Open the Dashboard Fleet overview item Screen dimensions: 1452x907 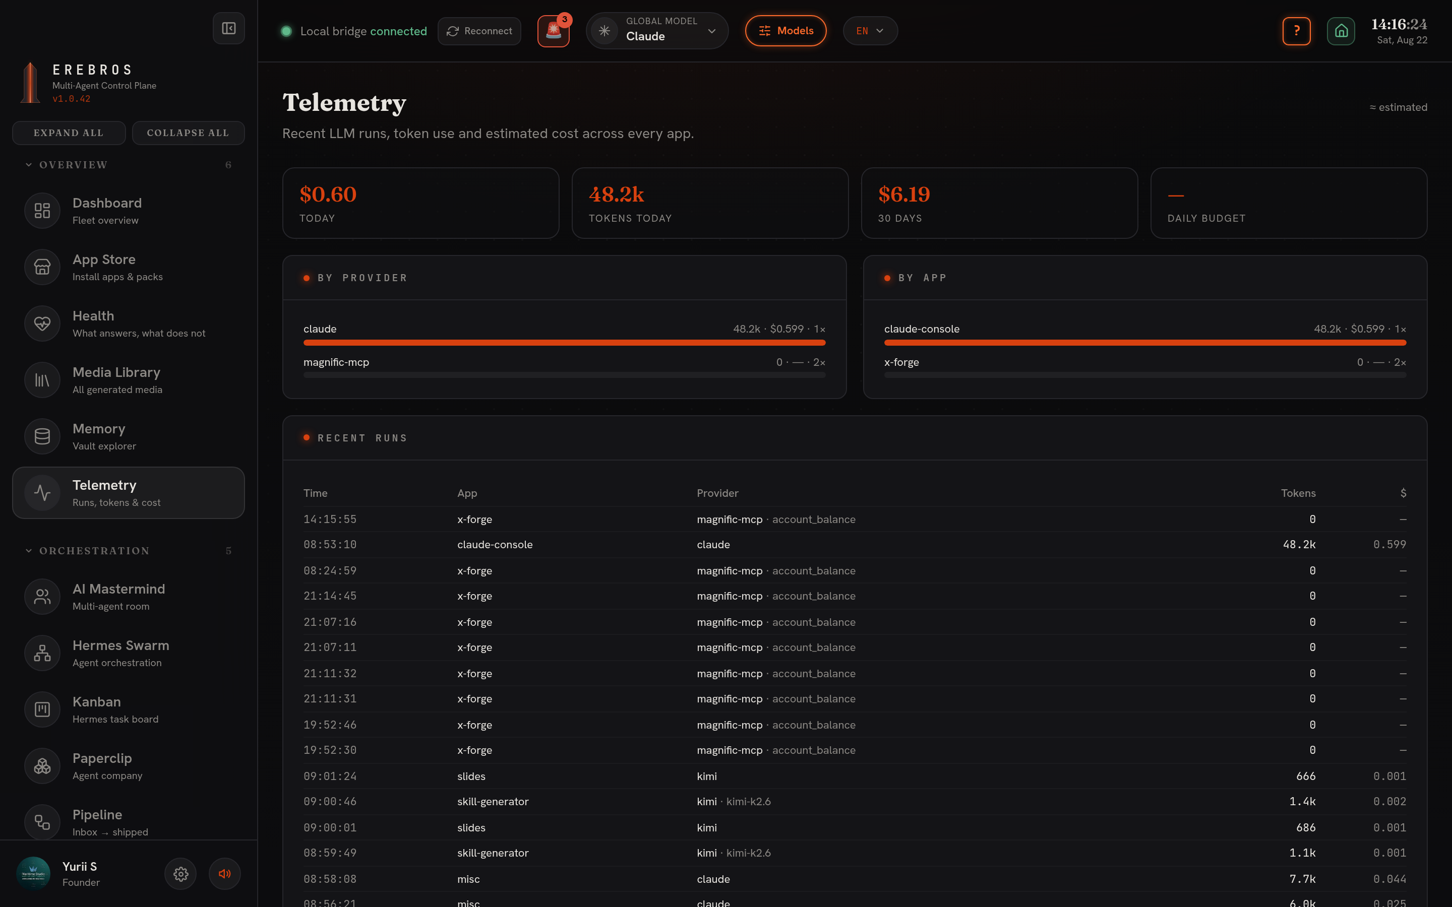pos(129,211)
